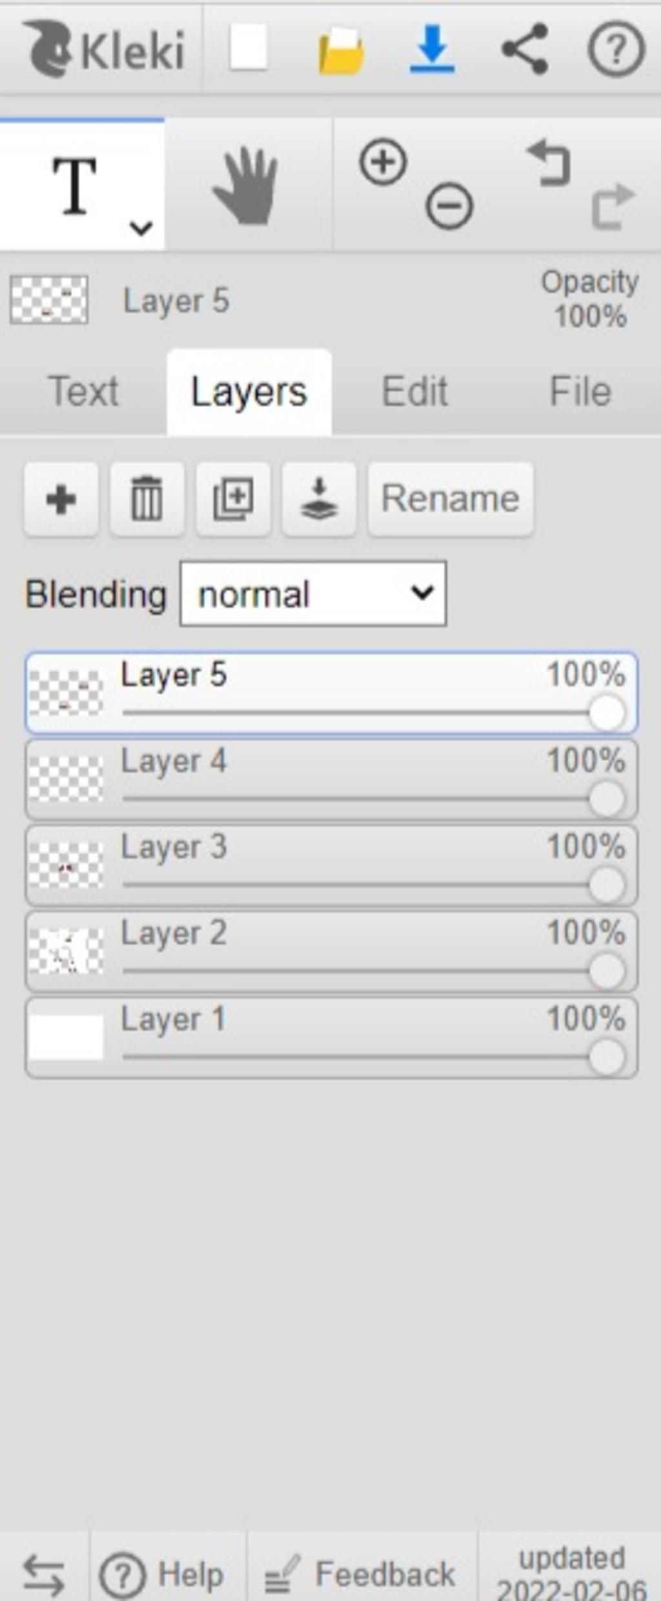
Task: Click the Layer 3 opacity slider handle
Action: [606, 884]
